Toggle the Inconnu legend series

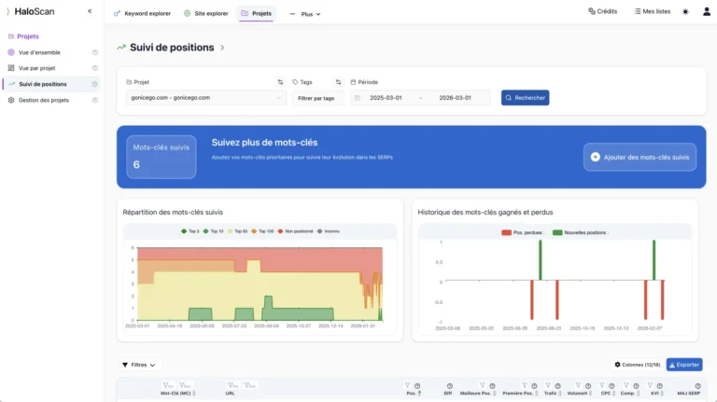(x=329, y=231)
